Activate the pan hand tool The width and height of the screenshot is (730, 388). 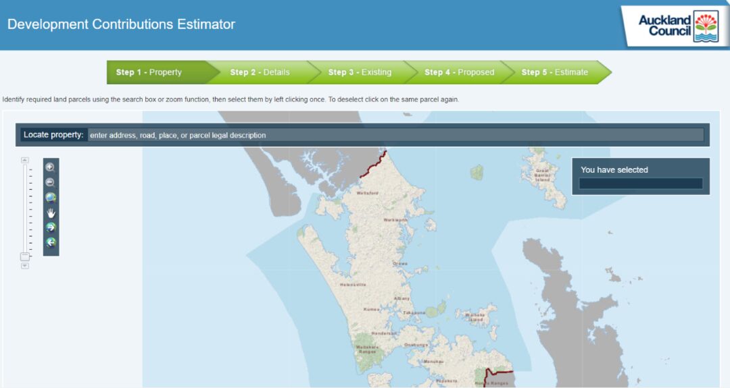coord(50,213)
